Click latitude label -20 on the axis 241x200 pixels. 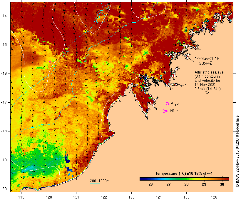(x=4, y=189)
